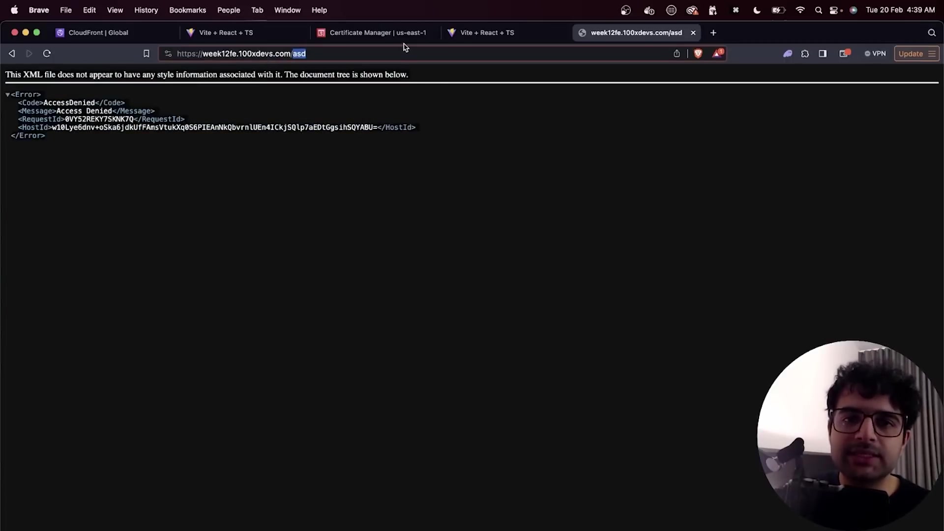944x531 pixels.
Task: Open Siri icon in menu bar
Action: click(854, 10)
